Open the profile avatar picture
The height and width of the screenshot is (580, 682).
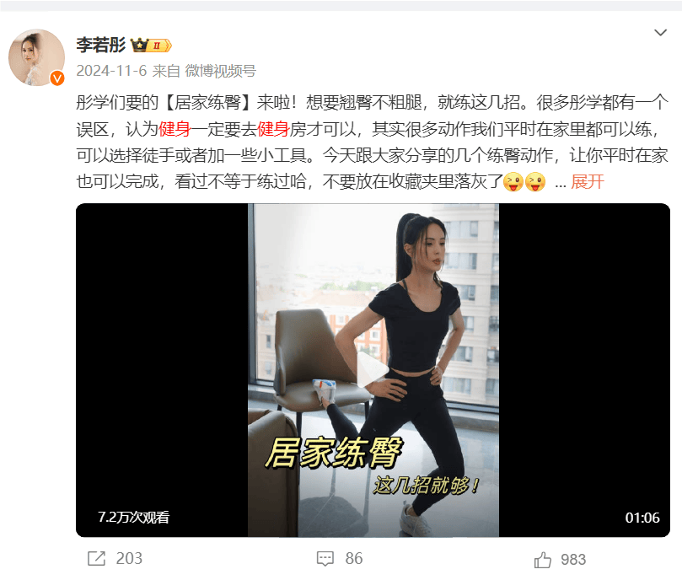tap(36, 57)
